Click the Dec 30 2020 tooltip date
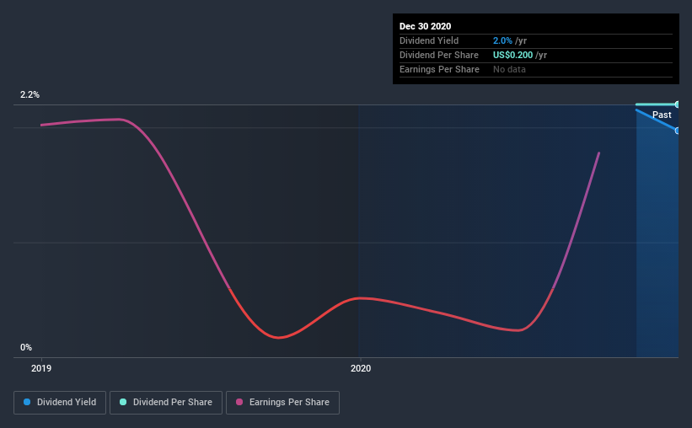692x428 pixels. (x=425, y=26)
